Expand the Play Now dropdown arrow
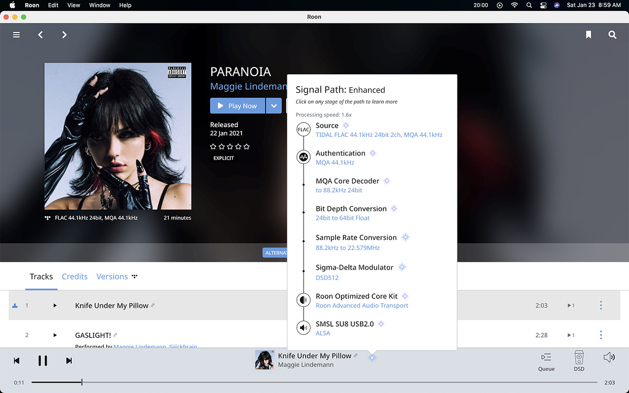Image resolution: width=629 pixels, height=393 pixels. 274,106
